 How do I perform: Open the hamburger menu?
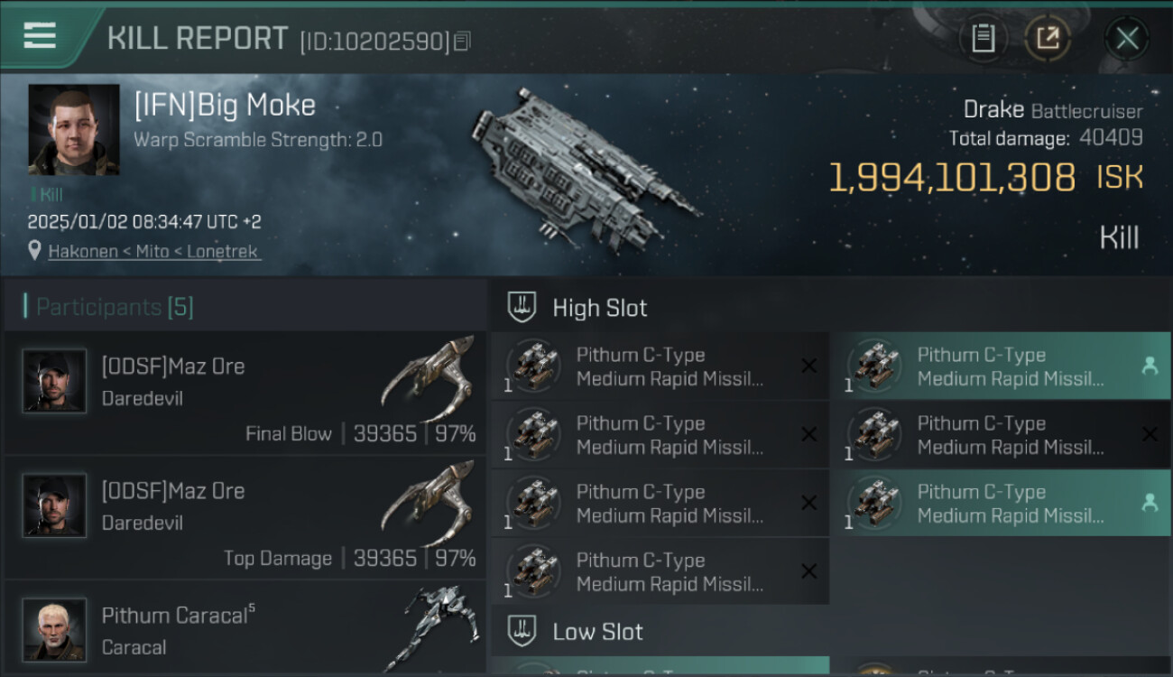(x=40, y=37)
